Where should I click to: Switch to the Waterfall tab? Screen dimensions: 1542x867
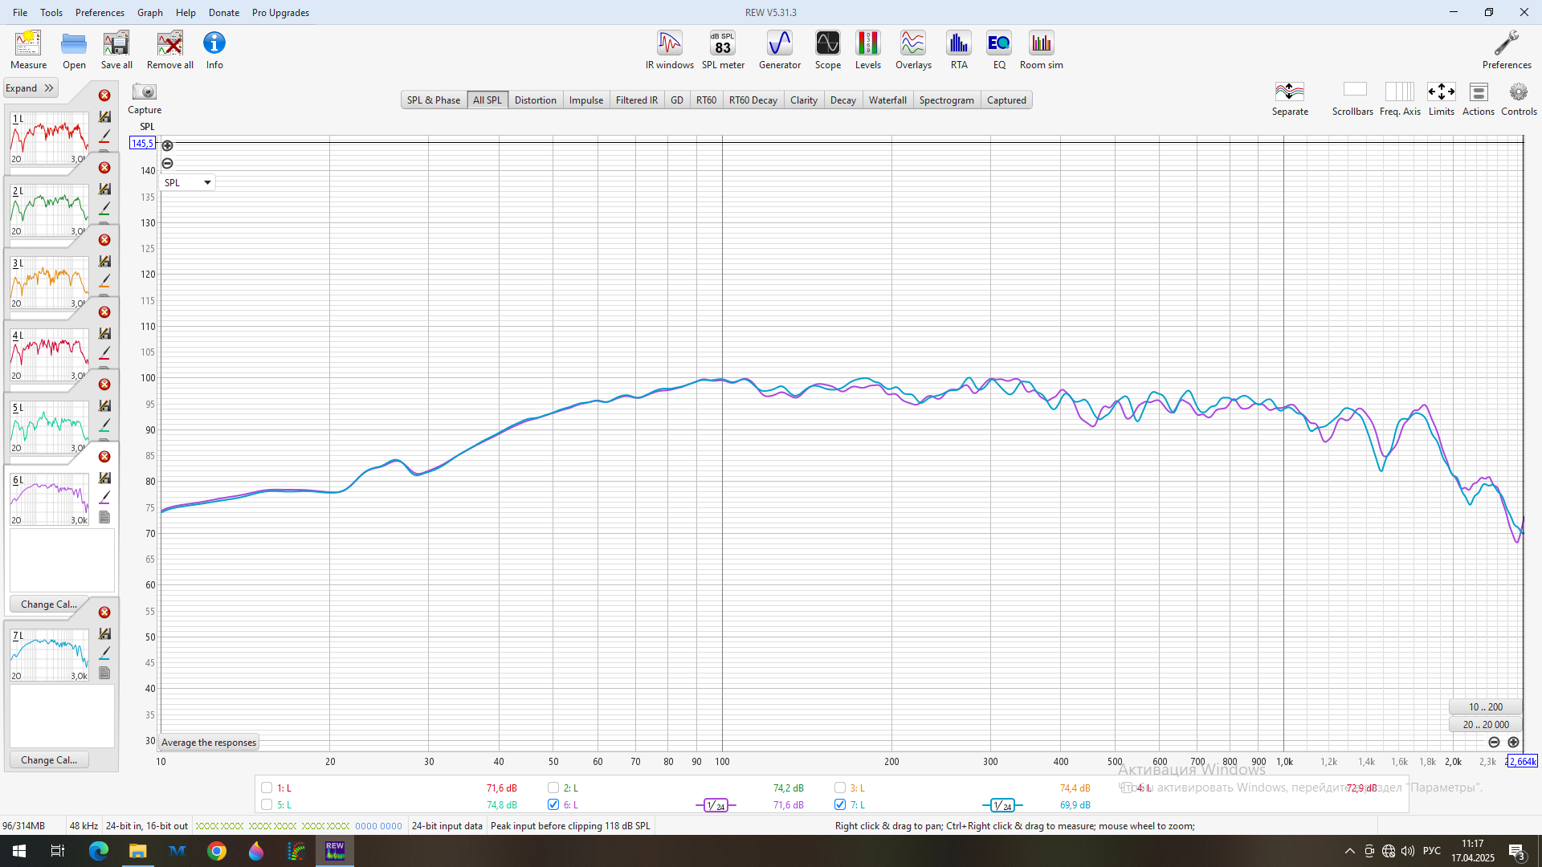(887, 100)
